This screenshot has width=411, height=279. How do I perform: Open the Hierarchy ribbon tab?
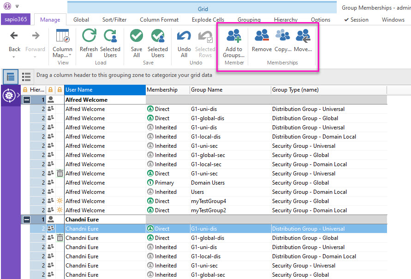[286, 20]
